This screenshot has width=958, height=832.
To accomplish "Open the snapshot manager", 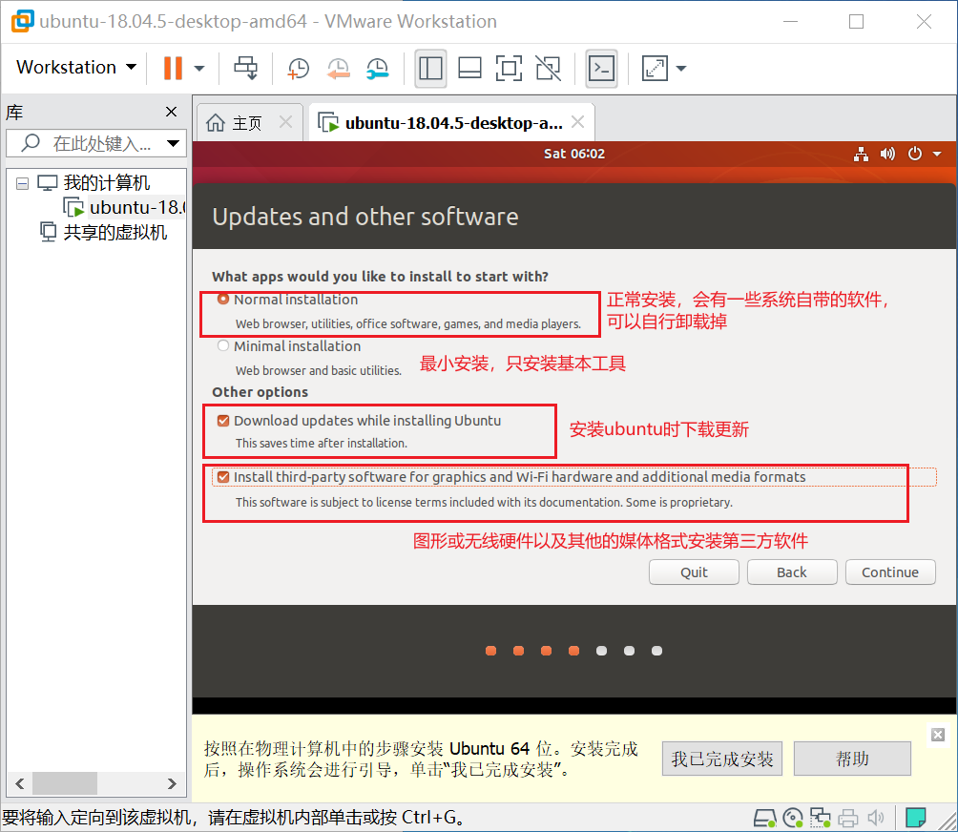I will tap(378, 68).
